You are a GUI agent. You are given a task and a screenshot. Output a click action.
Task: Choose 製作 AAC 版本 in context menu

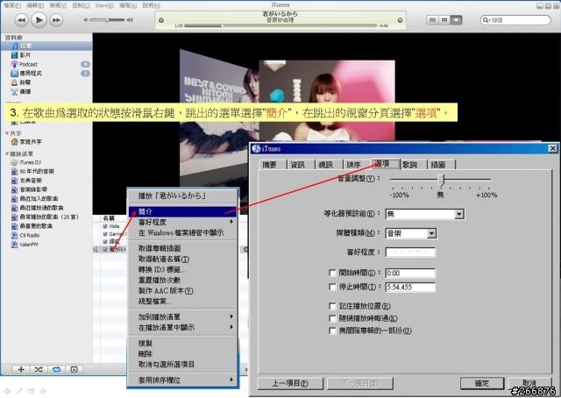pos(182,291)
